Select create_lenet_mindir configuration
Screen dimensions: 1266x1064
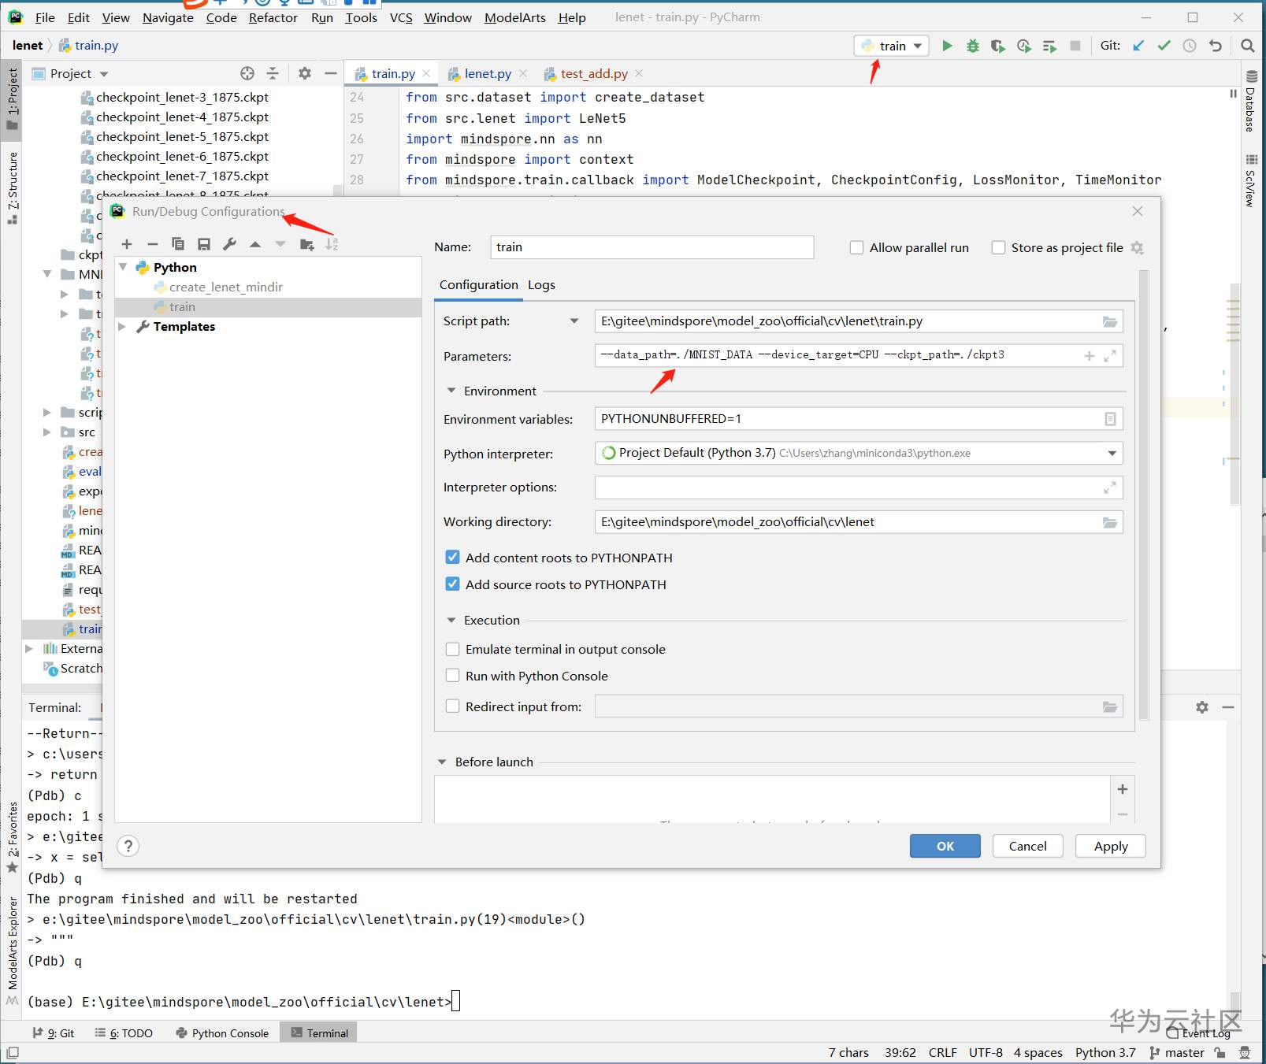226,287
